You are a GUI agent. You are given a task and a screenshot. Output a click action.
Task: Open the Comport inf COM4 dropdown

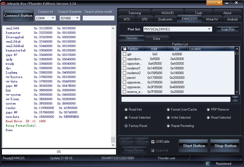[x=53, y=18]
